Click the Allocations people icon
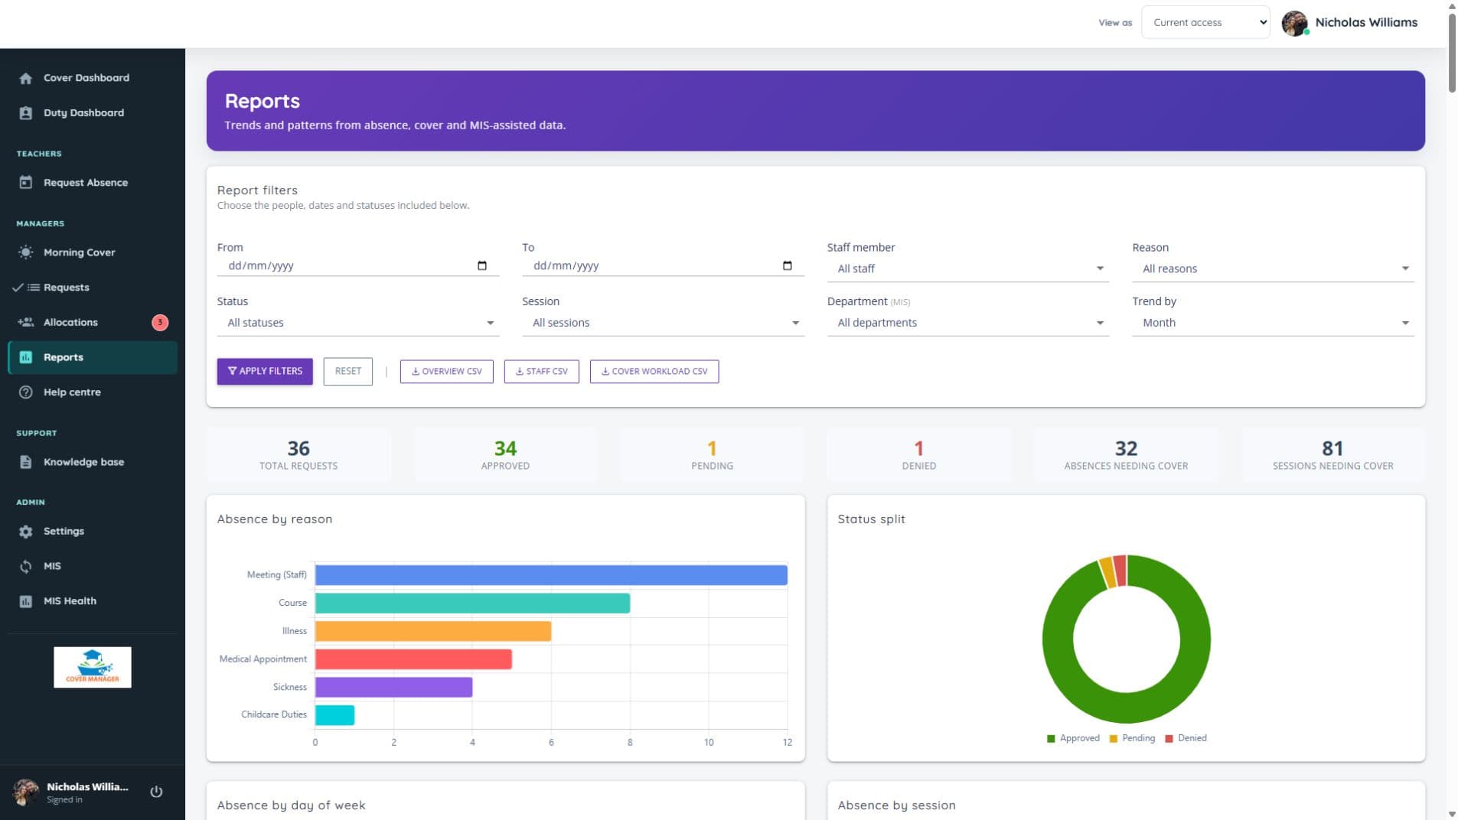 (25, 323)
